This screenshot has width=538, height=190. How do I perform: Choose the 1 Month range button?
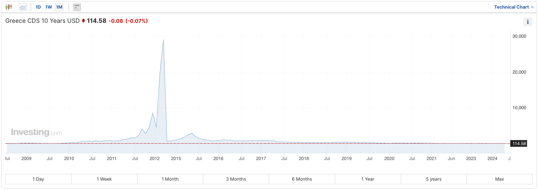click(170, 179)
